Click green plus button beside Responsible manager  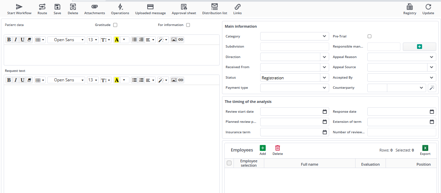point(419,47)
